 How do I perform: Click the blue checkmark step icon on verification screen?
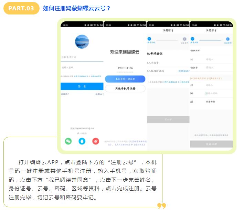coord(149,39)
